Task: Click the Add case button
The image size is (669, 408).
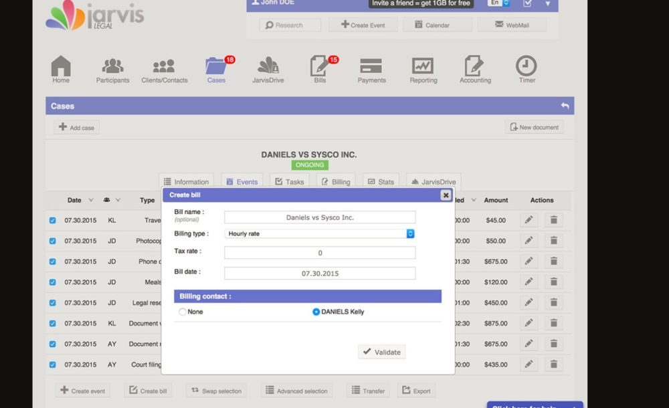Action: point(77,127)
